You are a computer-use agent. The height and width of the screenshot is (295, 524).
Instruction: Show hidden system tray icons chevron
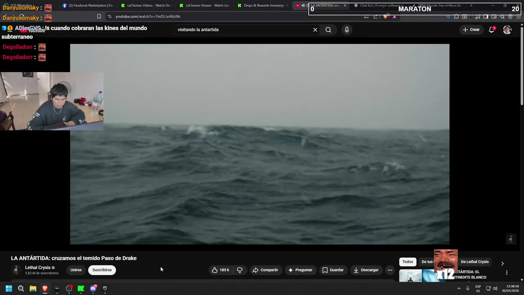459,288
